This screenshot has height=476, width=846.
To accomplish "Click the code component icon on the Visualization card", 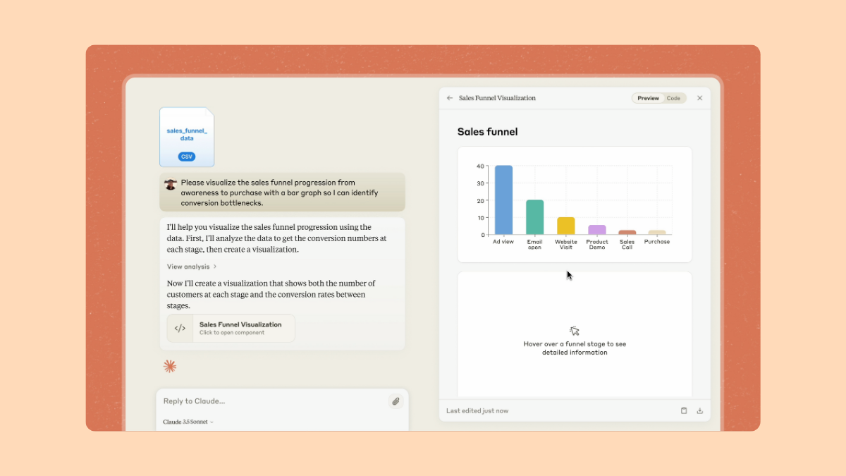I will pyautogui.click(x=180, y=328).
